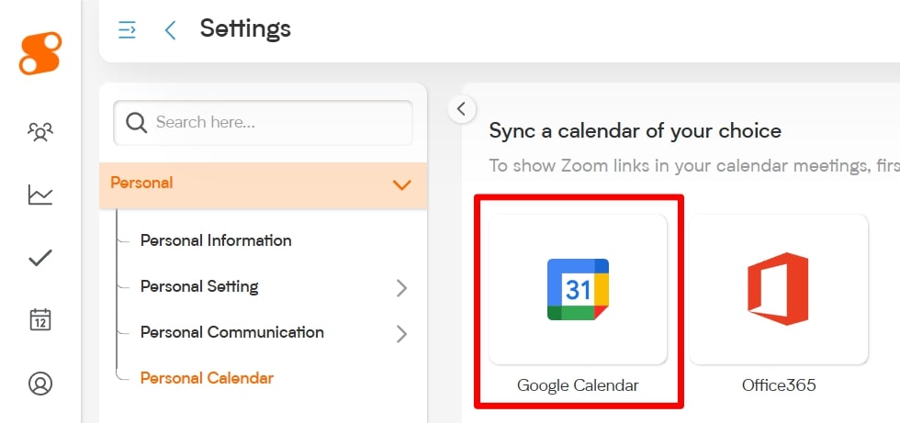Click the Personal Communication menu item

tap(231, 332)
